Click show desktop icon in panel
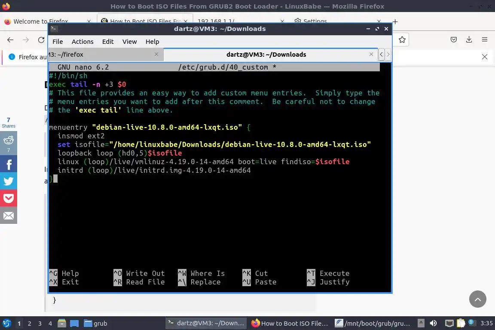 coord(74,324)
